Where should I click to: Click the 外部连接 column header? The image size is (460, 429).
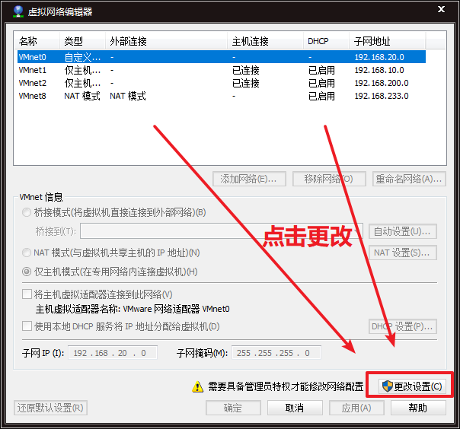point(166,41)
